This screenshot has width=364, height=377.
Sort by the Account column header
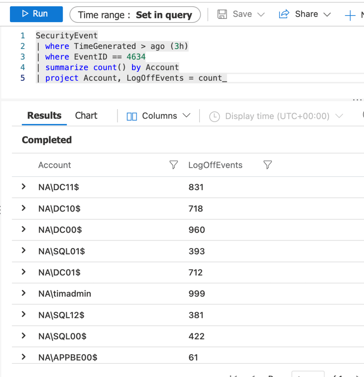click(x=55, y=165)
